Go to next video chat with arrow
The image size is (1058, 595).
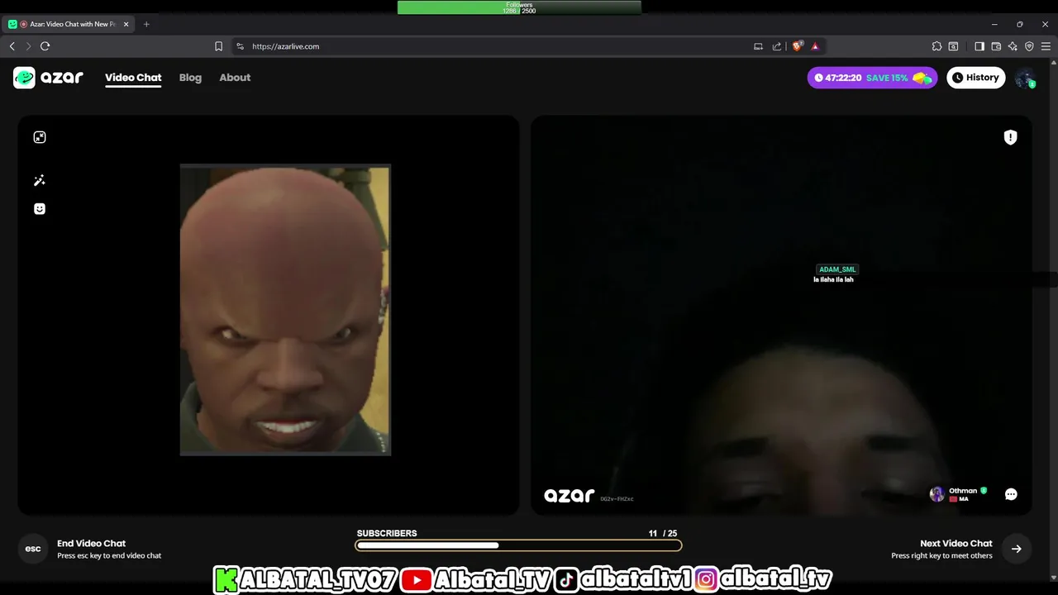tap(1017, 549)
